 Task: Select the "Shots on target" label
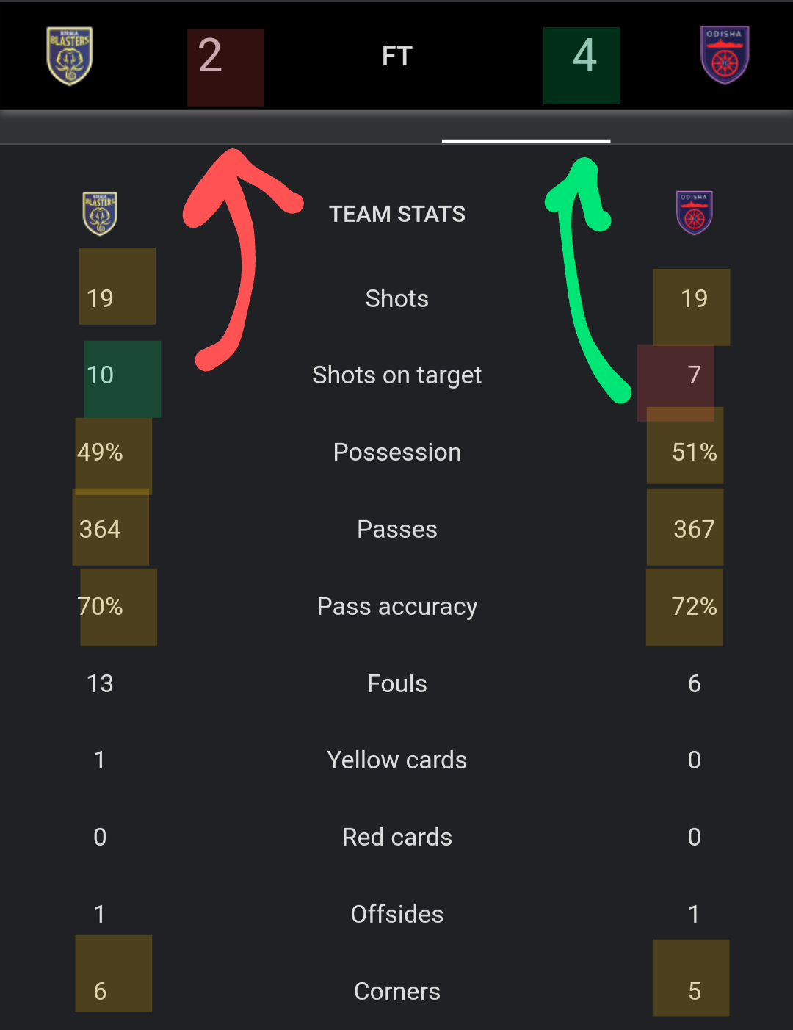(396, 375)
